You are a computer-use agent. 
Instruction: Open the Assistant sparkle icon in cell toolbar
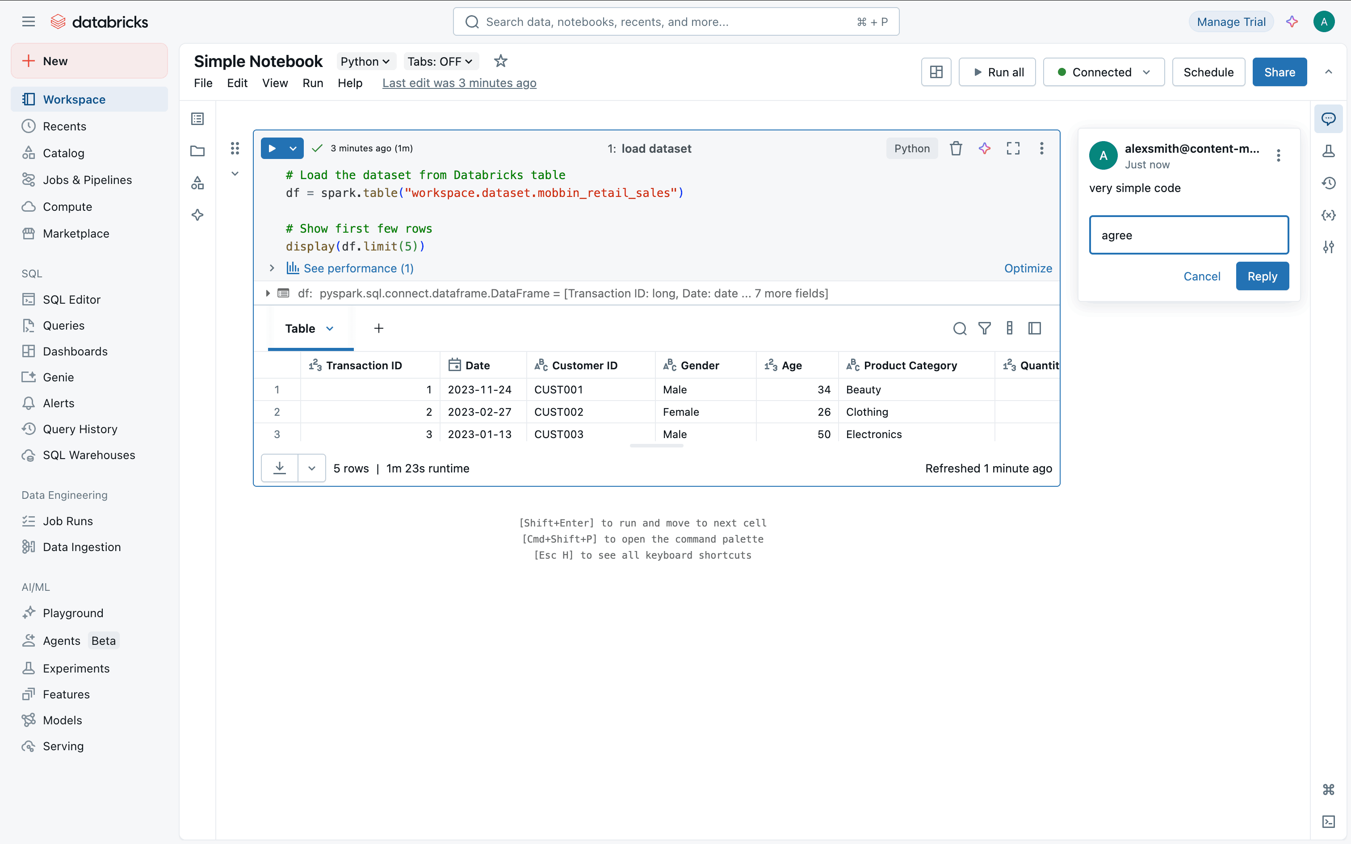click(984, 148)
